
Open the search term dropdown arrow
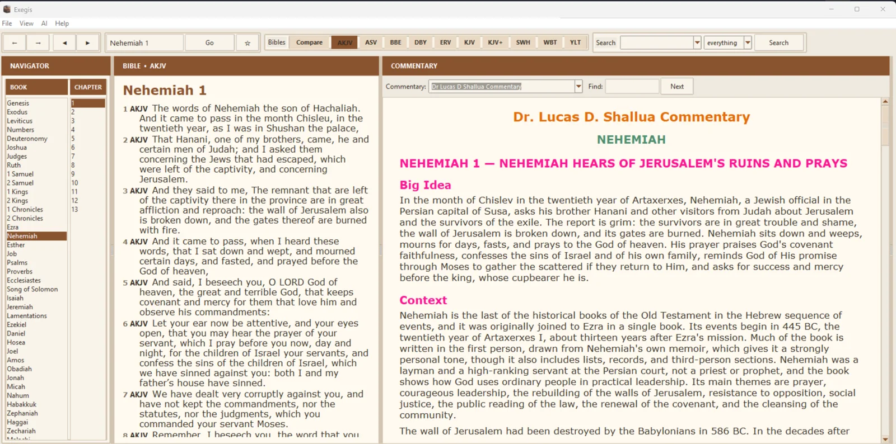[697, 42]
